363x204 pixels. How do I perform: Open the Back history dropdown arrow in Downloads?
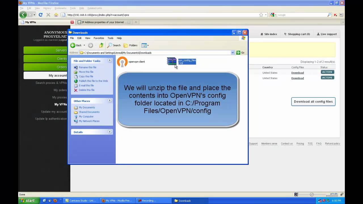(84, 45)
